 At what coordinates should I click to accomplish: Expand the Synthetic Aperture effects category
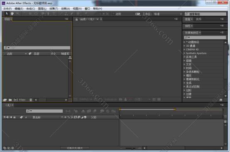tap(184, 53)
